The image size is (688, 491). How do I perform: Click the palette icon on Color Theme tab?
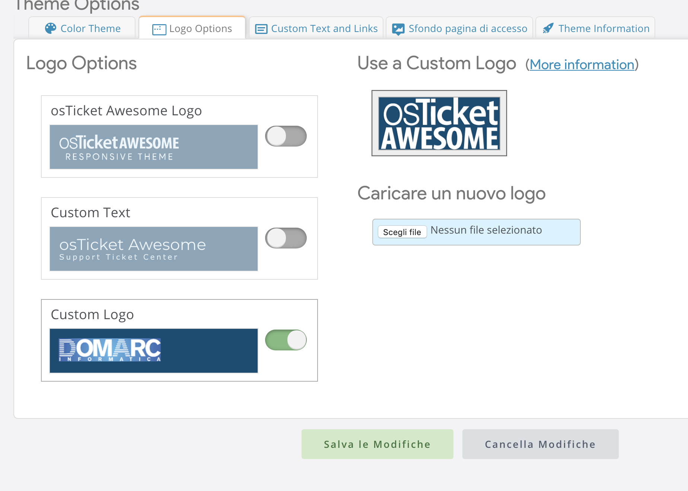click(50, 28)
